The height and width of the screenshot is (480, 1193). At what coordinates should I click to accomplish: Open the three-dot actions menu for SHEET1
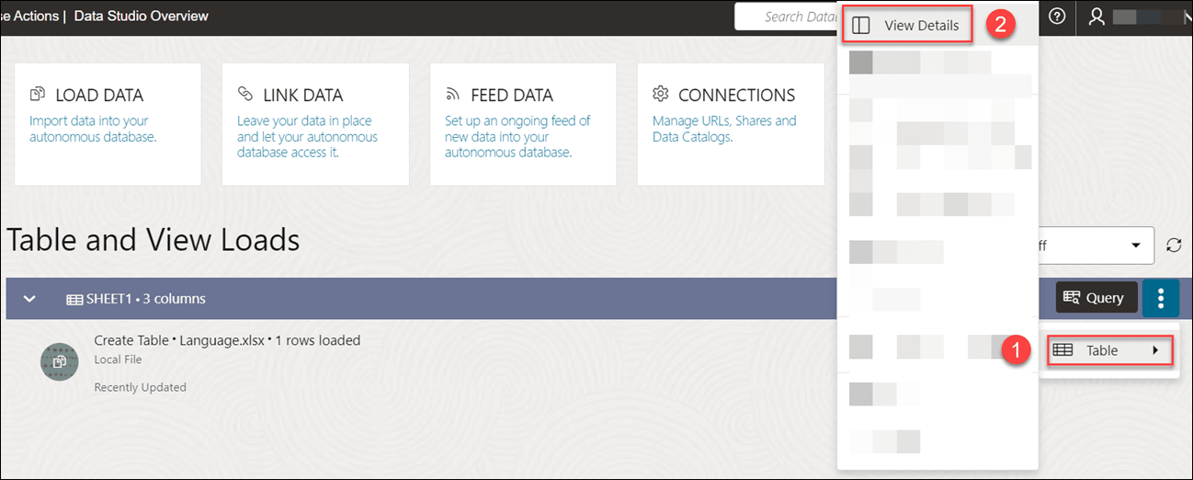coord(1161,298)
